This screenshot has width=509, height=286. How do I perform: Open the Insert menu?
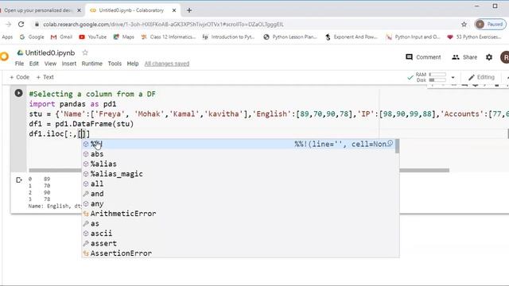69,64
